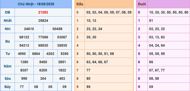This screenshot has height=91, width=190.
Task: Select sixth prize number 995
Action: 24,78
